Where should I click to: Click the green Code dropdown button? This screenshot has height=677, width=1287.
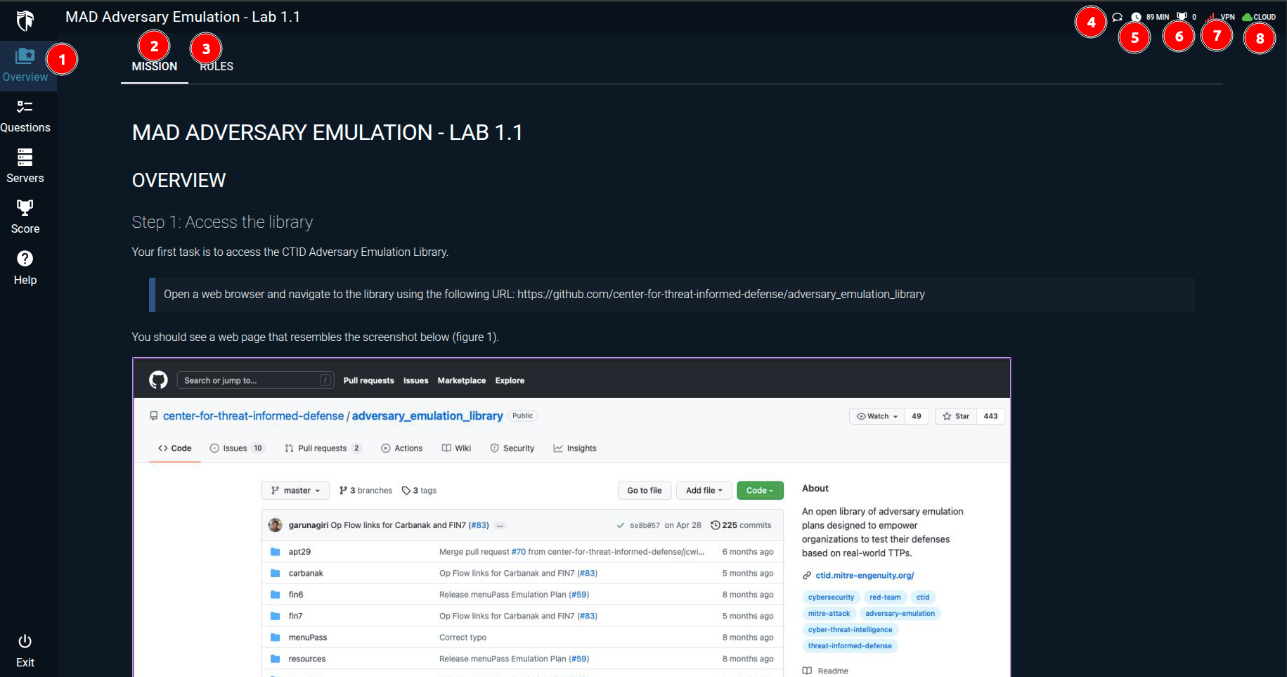point(760,490)
